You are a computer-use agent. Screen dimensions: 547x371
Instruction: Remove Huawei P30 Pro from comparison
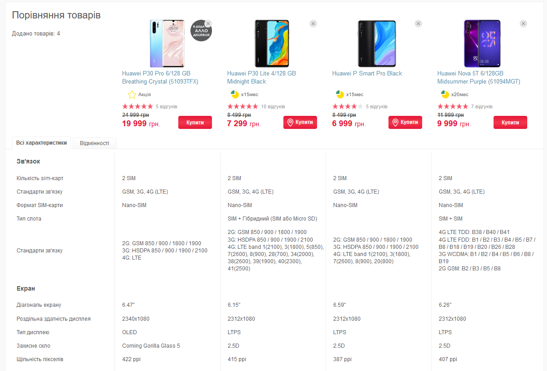208,23
